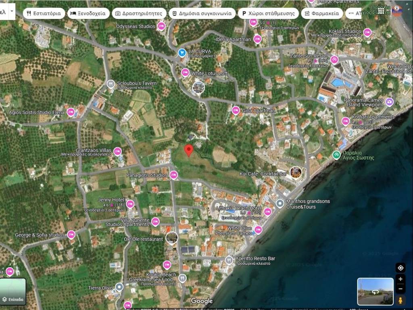
Task: Open the Zante Sun Resort pin
Action: click(334, 60)
